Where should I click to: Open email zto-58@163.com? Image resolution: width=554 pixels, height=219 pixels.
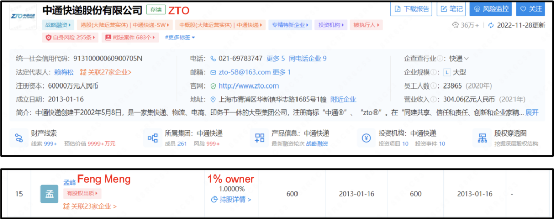click(x=244, y=72)
